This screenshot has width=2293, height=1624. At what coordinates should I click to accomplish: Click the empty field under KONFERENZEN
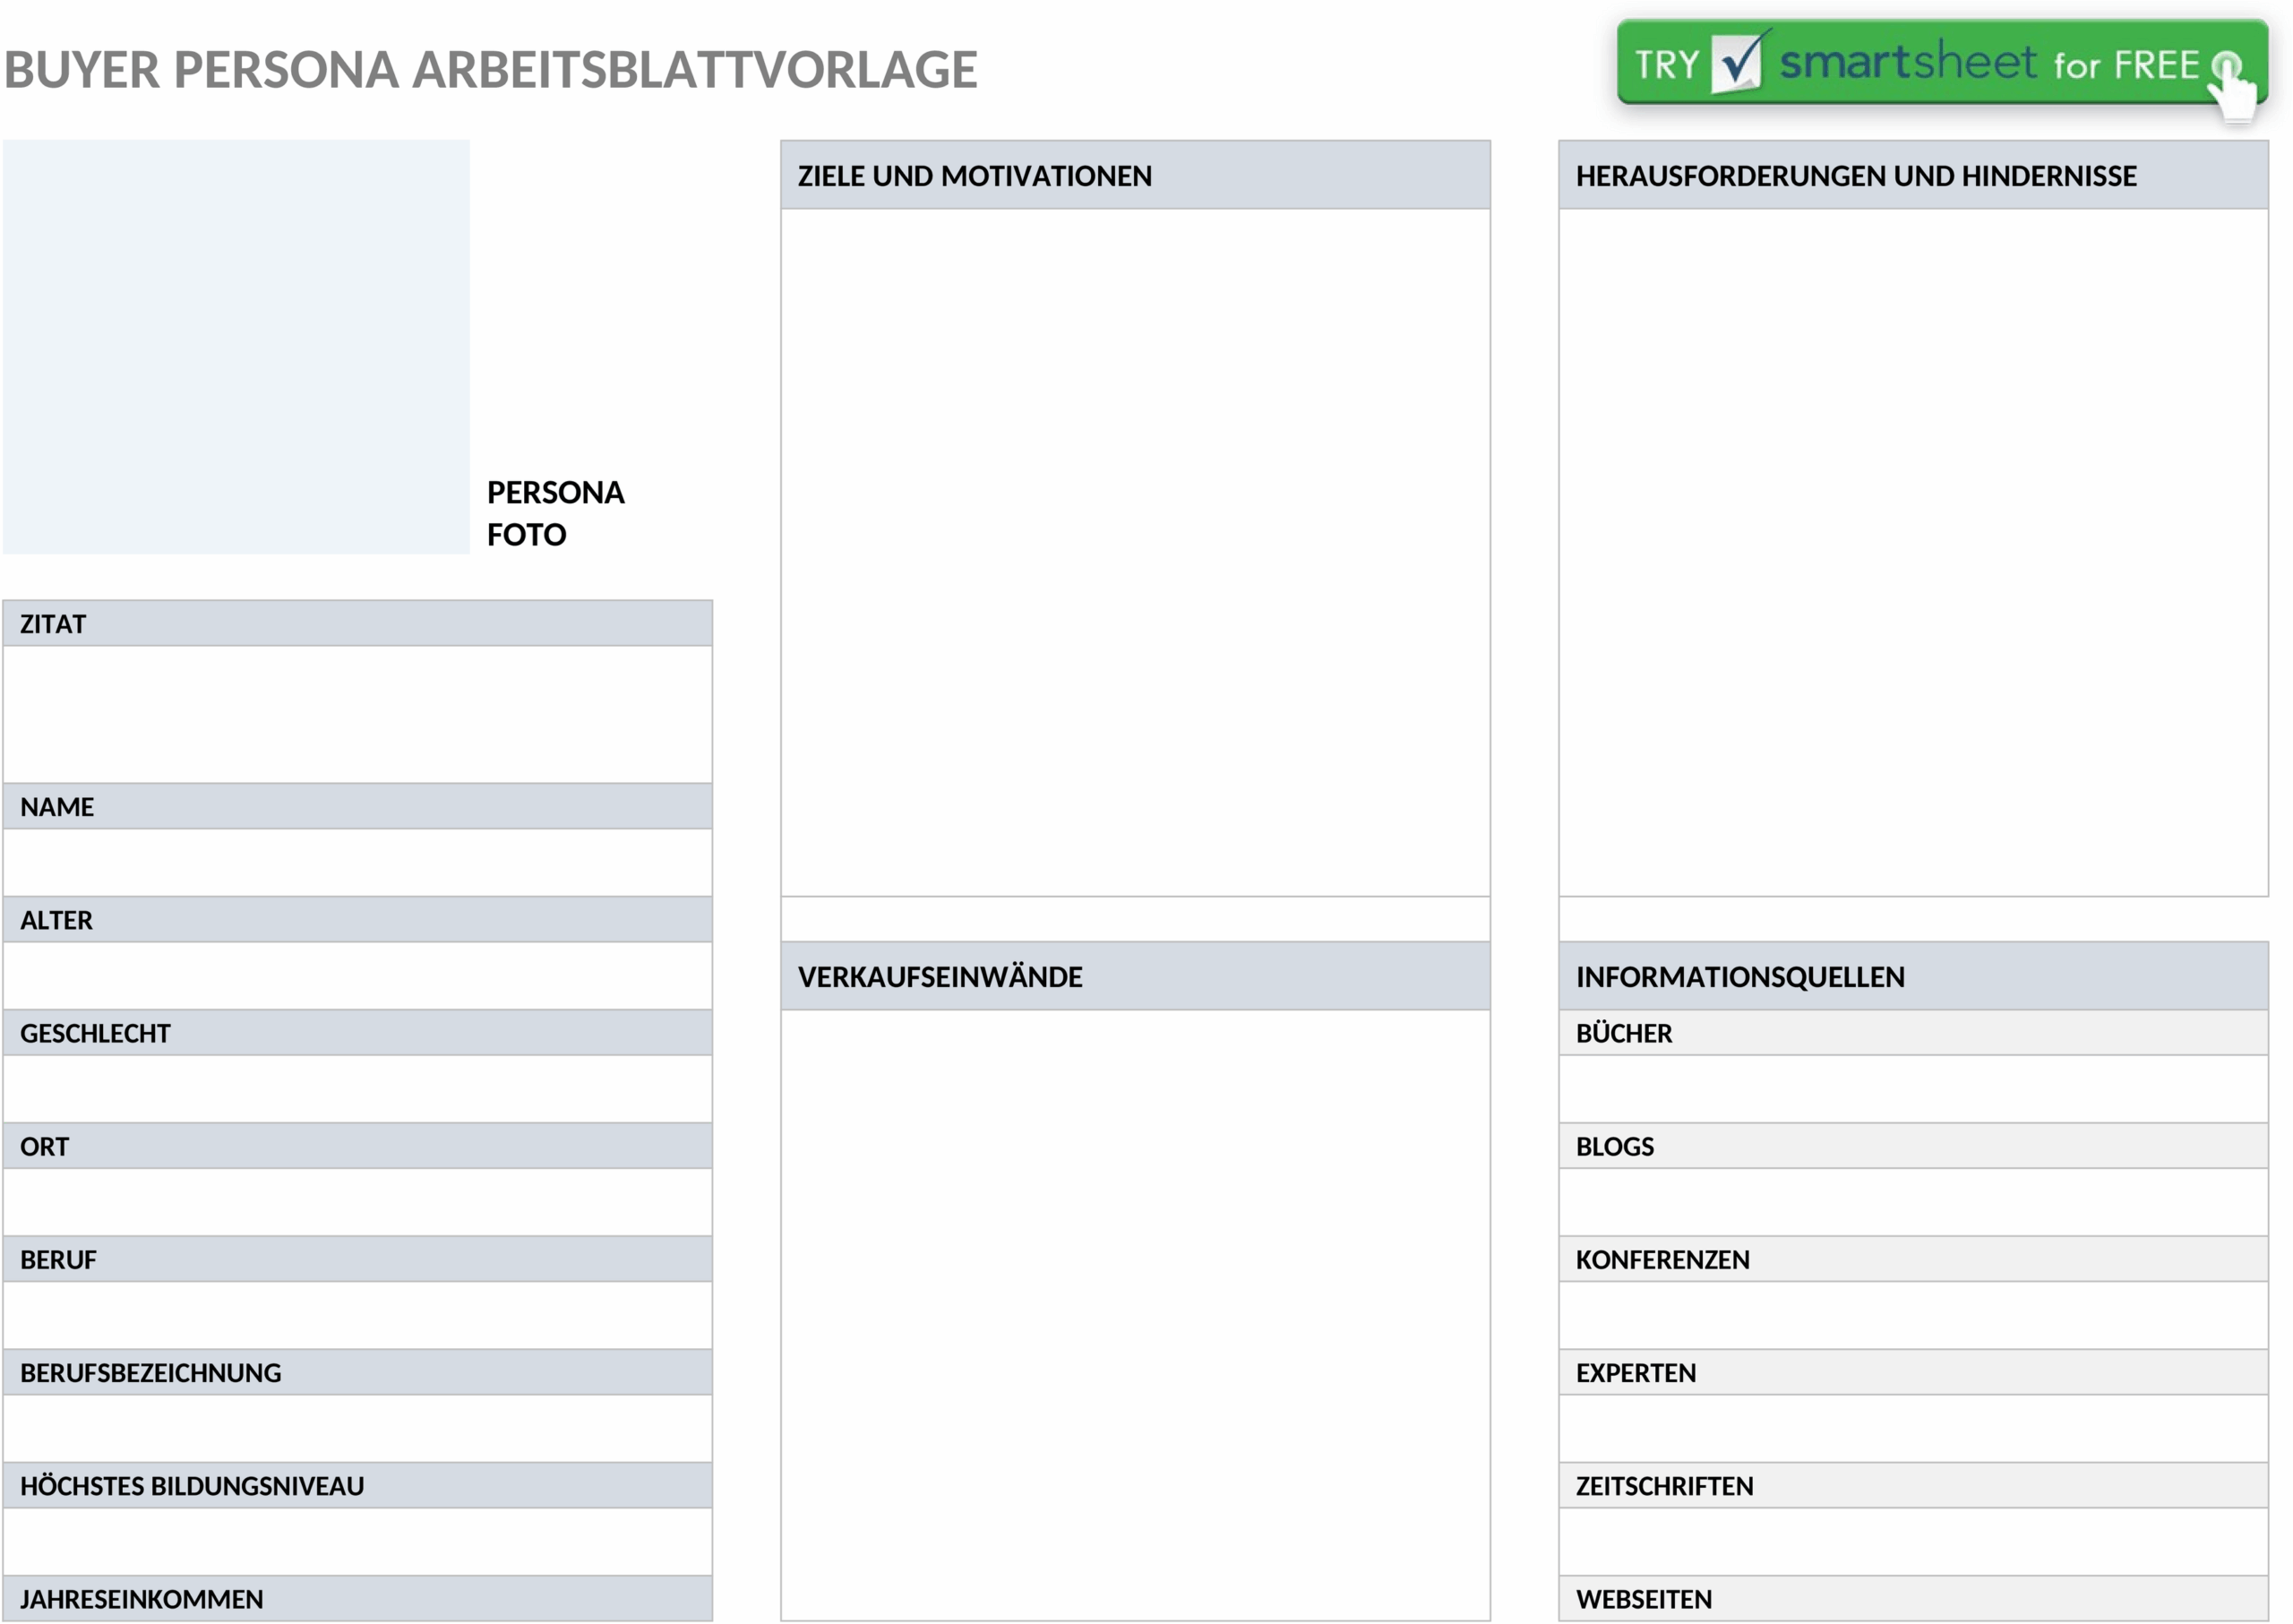pyautogui.click(x=1913, y=1315)
